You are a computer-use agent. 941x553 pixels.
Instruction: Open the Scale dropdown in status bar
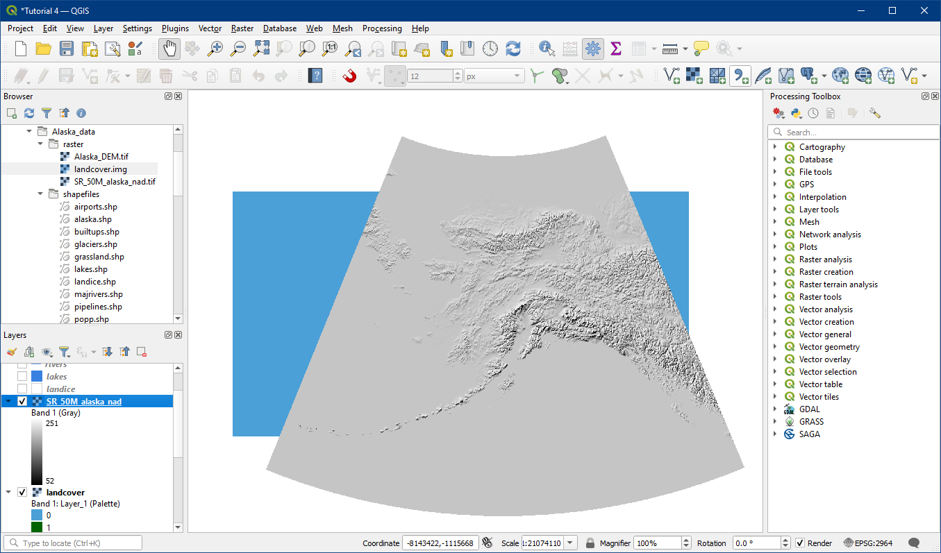click(570, 543)
